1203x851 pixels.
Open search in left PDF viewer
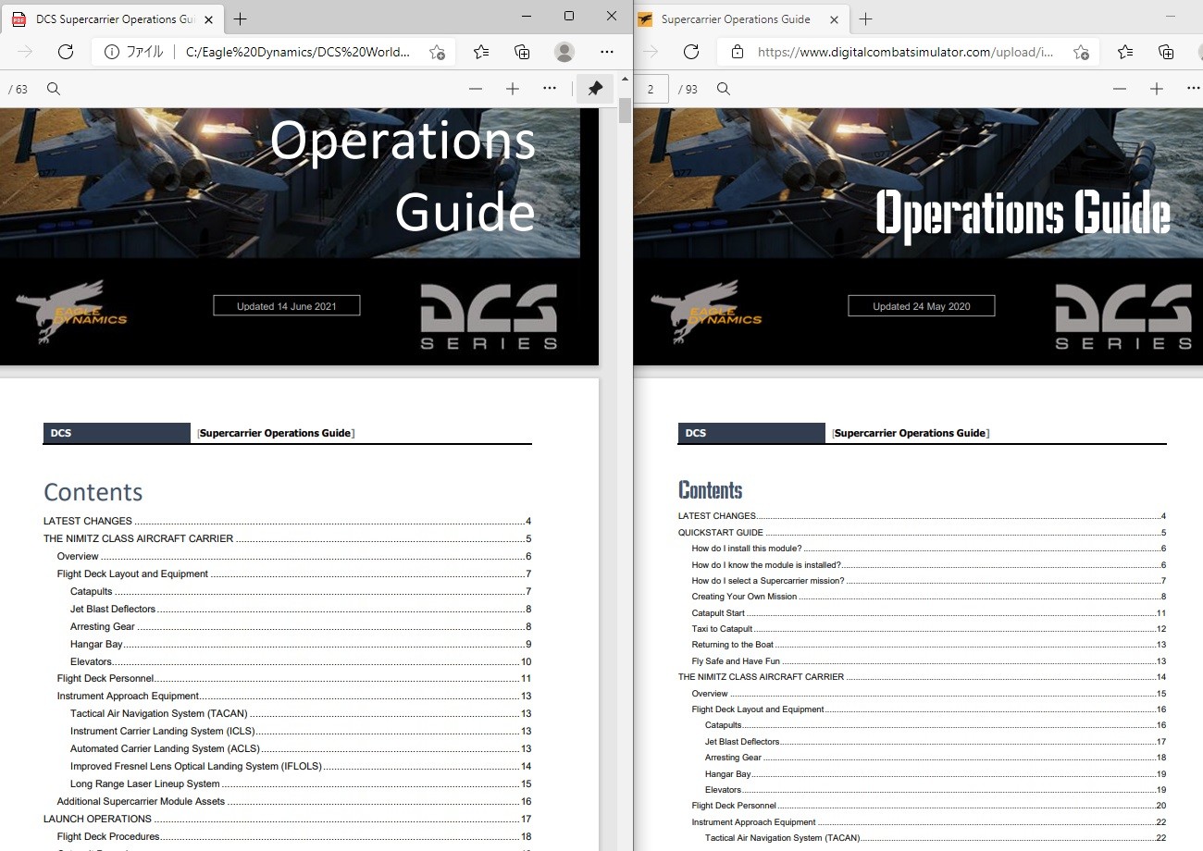tap(54, 89)
